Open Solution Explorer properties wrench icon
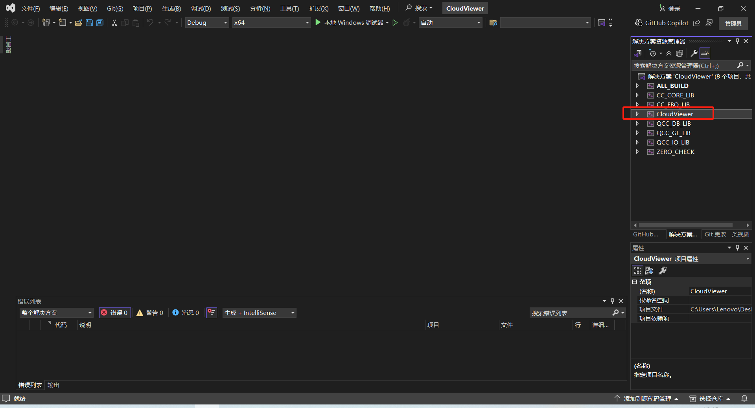Screen dimensions: 755x408 (x=694, y=53)
